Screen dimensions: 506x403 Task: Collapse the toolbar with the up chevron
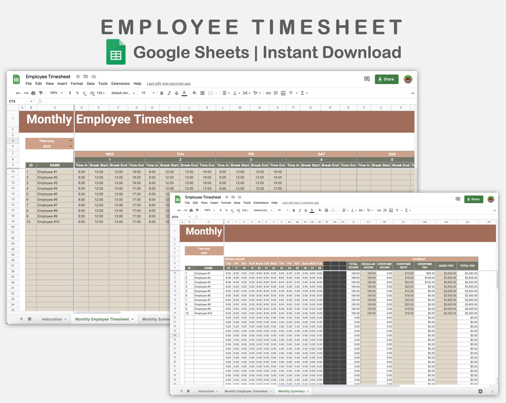click(413, 93)
